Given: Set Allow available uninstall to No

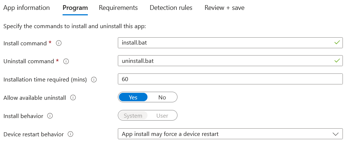Looking at the screenshot, I should [x=162, y=97].
